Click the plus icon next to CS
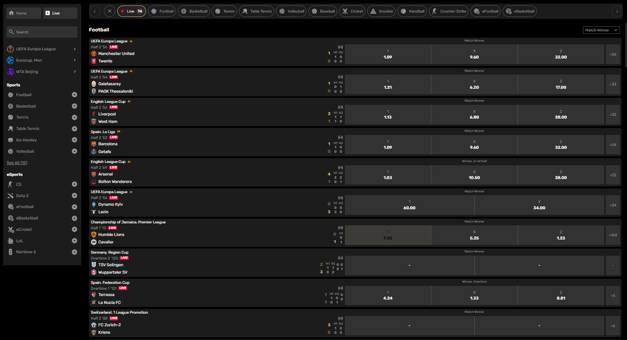The width and height of the screenshot is (627, 340). point(75,184)
